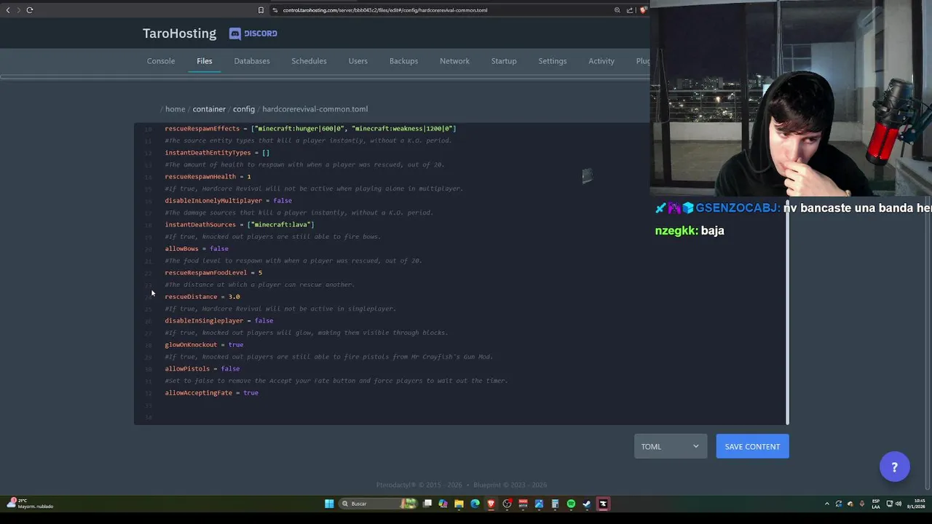Reload the page with refresh icon
Screen dimensions: 932x524
coord(29,10)
